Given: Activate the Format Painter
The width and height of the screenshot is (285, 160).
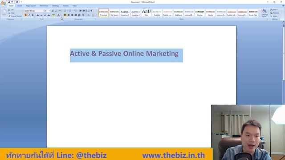Looking at the screenshot, I should 15,16.
